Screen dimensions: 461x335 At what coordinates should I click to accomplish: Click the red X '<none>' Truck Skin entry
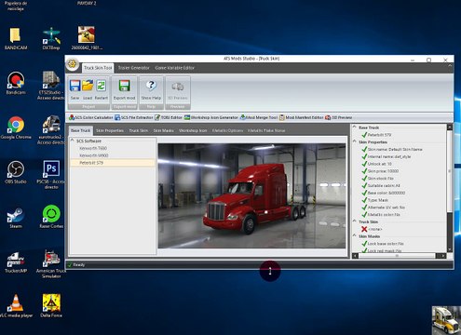pos(372,229)
